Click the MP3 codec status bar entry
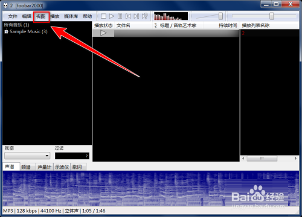This screenshot has height=217, width=302. [x=8, y=211]
